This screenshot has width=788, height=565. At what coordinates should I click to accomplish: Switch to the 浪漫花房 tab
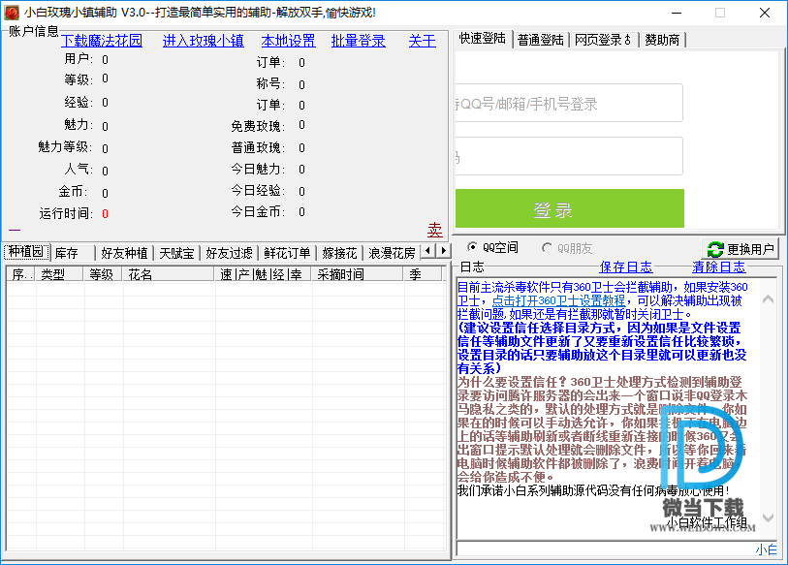tap(392, 253)
